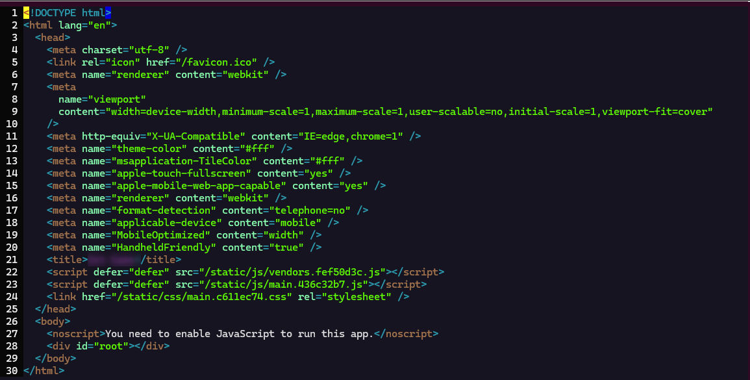Image resolution: width=750 pixels, height=380 pixels.
Task: Click the "/>" closing on line 10
Action: (x=53, y=124)
